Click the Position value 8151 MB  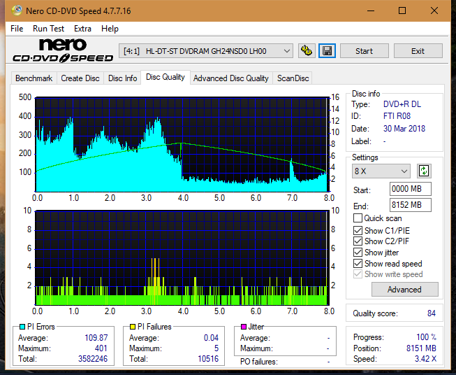coord(421,348)
